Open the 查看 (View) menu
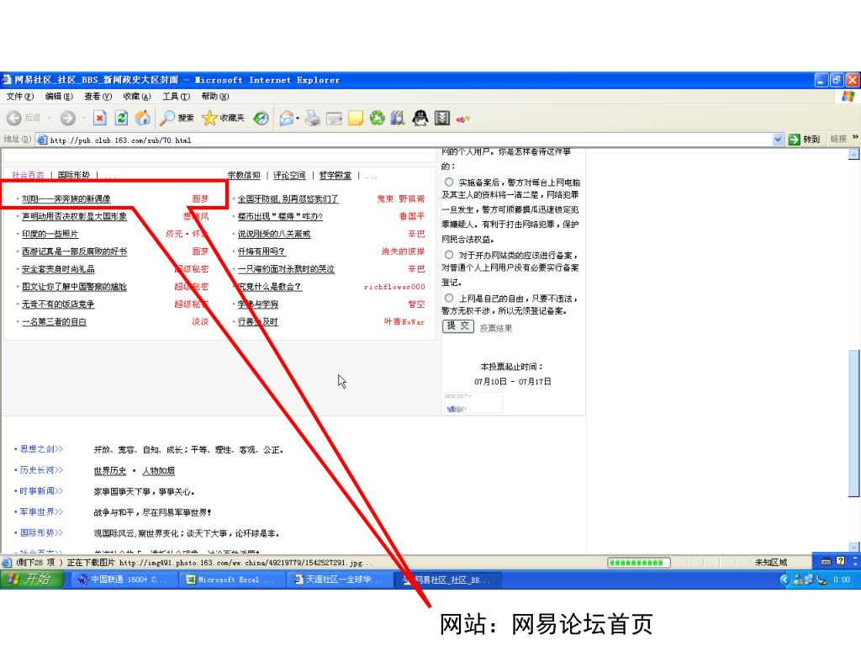Image resolution: width=861 pixels, height=646 pixels. coord(98,97)
